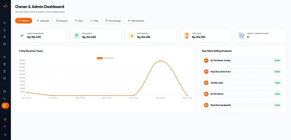
Task: Open the QR Code Menu tab
Action: [x=136, y=21]
